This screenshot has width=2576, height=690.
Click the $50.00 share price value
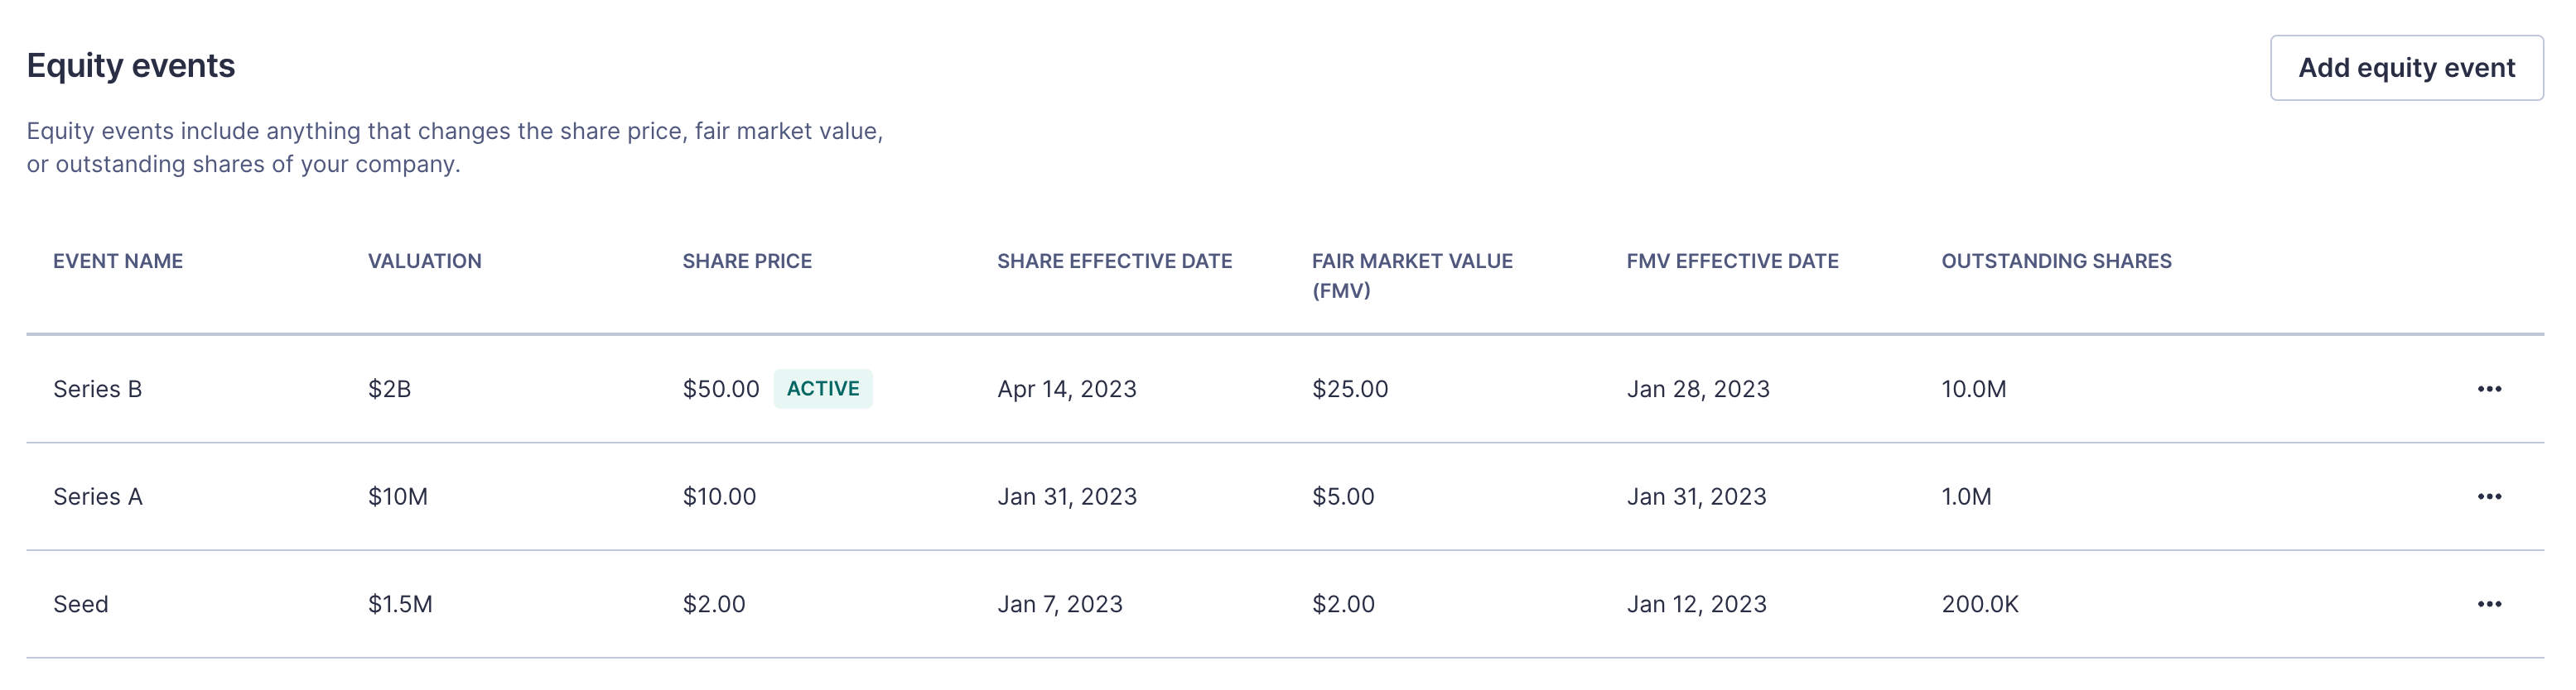pos(720,389)
